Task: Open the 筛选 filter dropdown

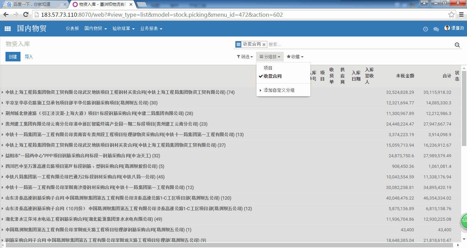Action: (245, 57)
